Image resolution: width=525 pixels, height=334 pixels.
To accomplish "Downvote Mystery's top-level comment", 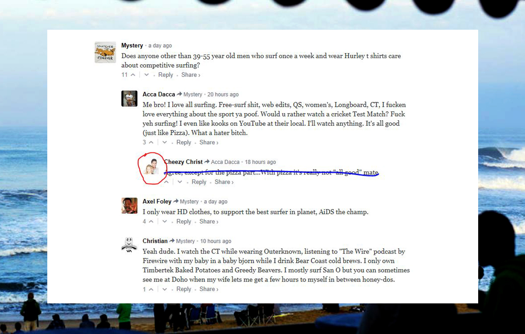I will [x=147, y=75].
